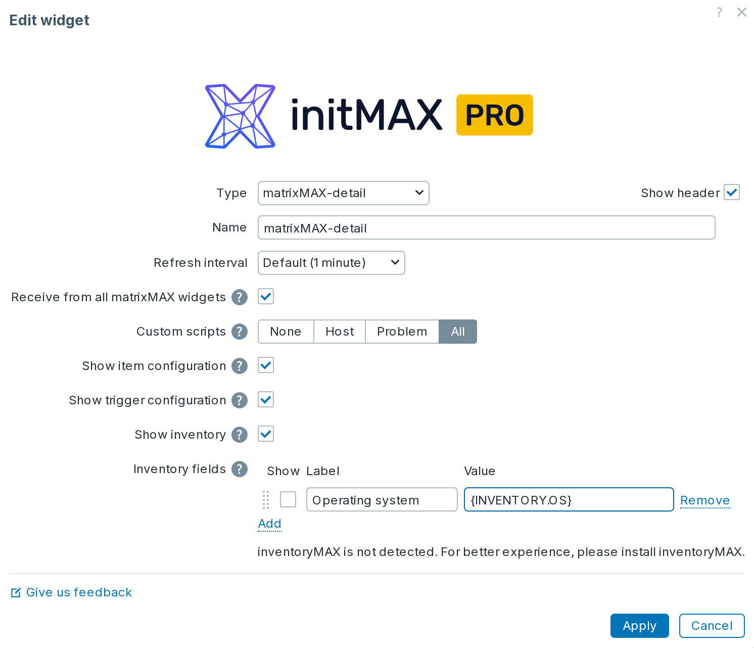
Task: View help hint for Inventory fields
Action: 240,469
